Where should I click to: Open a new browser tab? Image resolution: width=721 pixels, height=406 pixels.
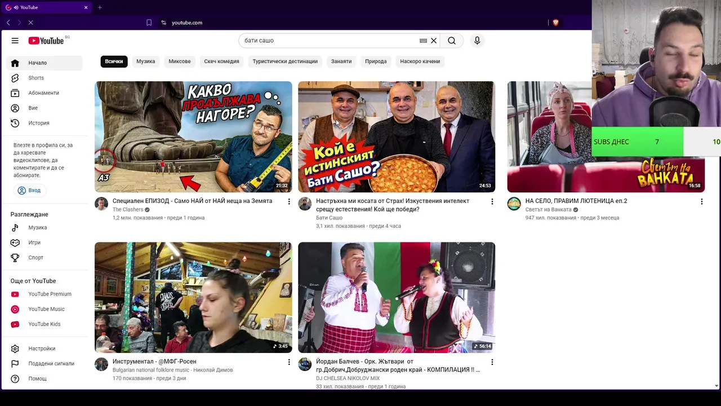(100, 7)
